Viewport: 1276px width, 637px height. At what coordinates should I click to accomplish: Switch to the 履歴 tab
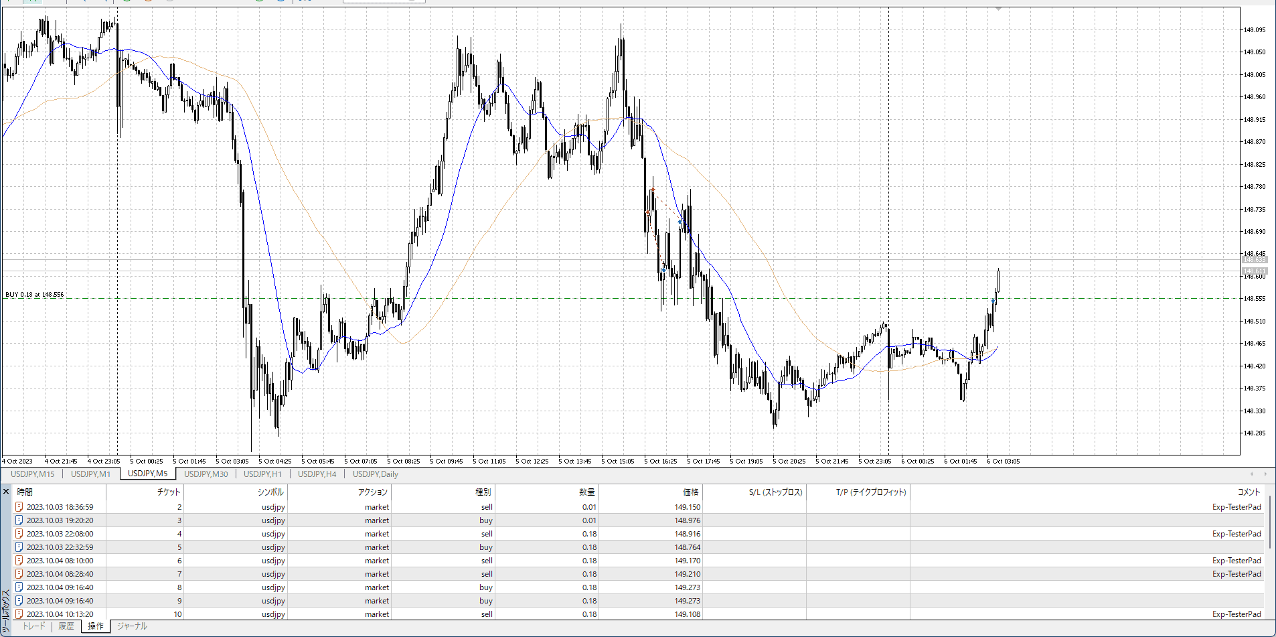tap(66, 626)
